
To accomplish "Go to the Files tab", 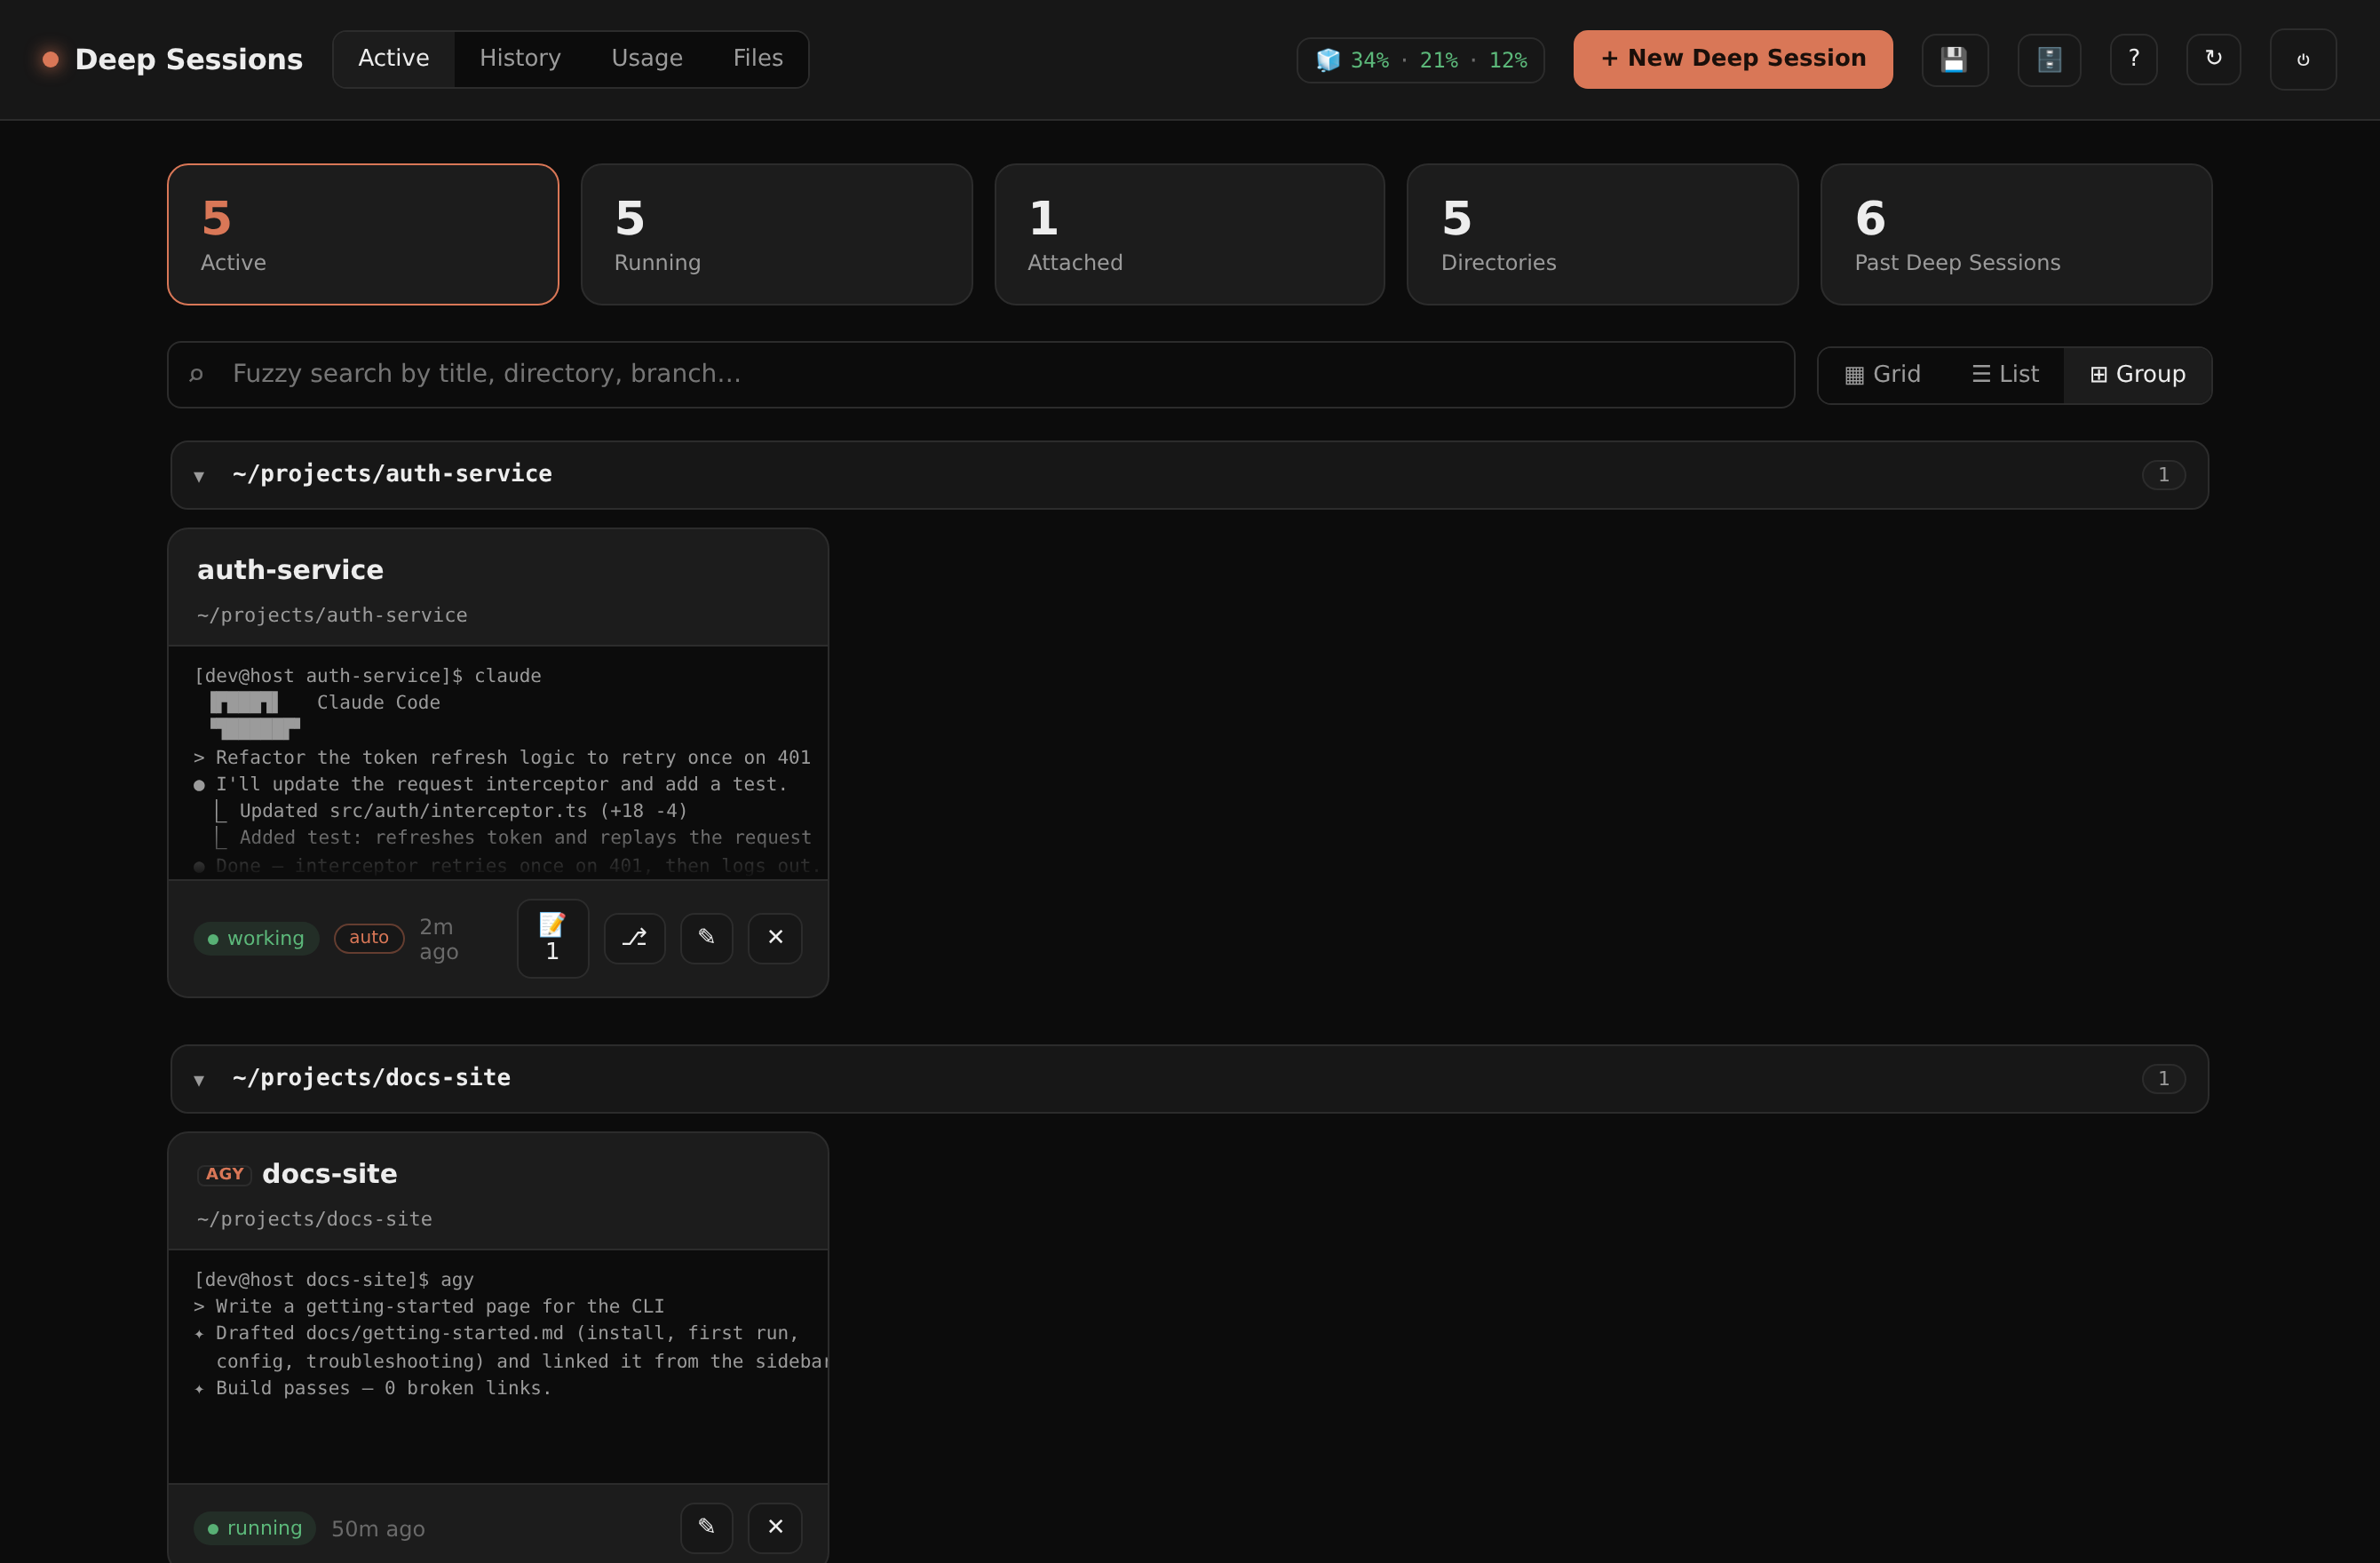I will [x=757, y=59].
